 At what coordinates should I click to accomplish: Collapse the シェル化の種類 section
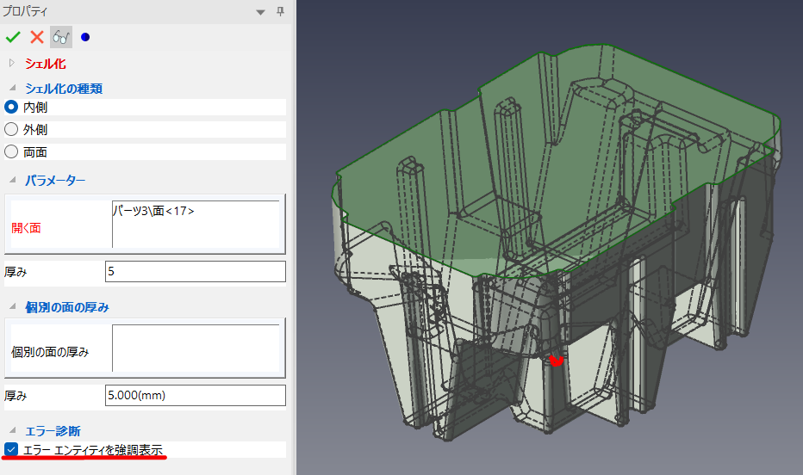pyautogui.click(x=11, y=88)
